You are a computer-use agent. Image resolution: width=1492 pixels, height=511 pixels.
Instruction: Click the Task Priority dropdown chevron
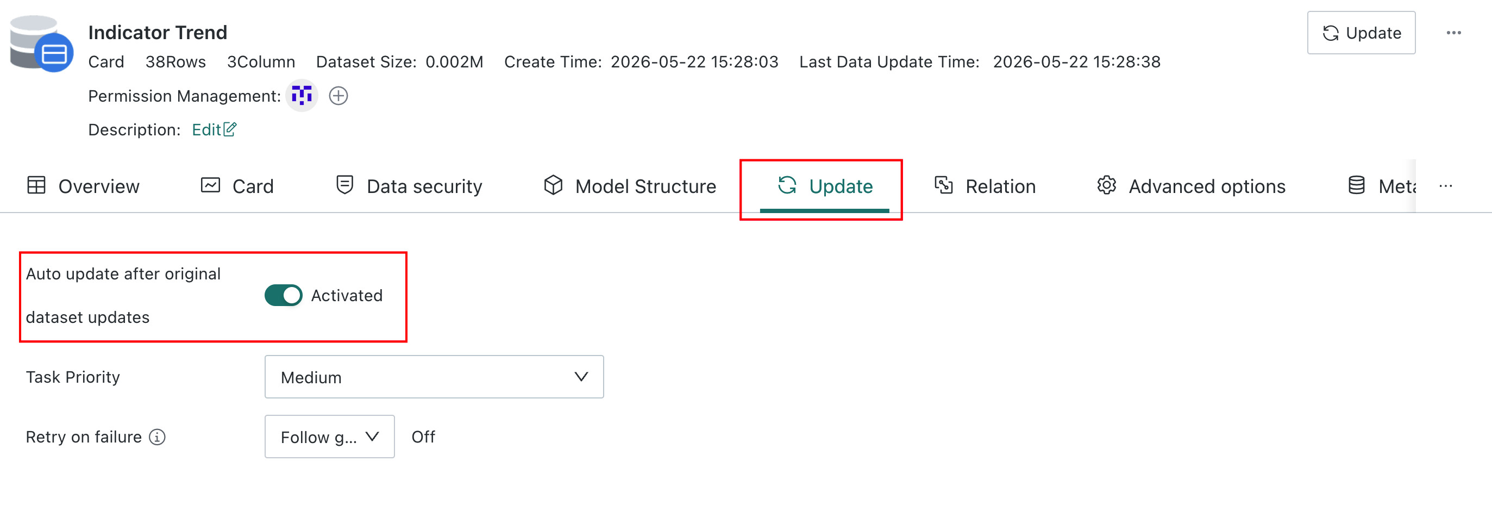coord(581,377)
